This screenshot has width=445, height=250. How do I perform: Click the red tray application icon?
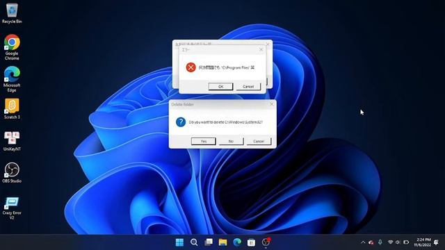click(371, 242)
